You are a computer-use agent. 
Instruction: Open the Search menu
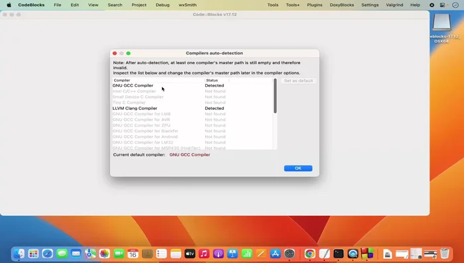pos(115,5)
